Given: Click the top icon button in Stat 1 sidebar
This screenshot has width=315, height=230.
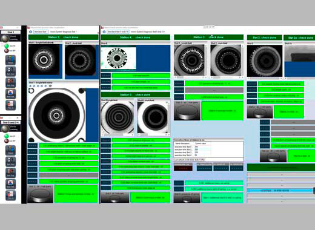Looking at the screenshot, I should [10, 60].
